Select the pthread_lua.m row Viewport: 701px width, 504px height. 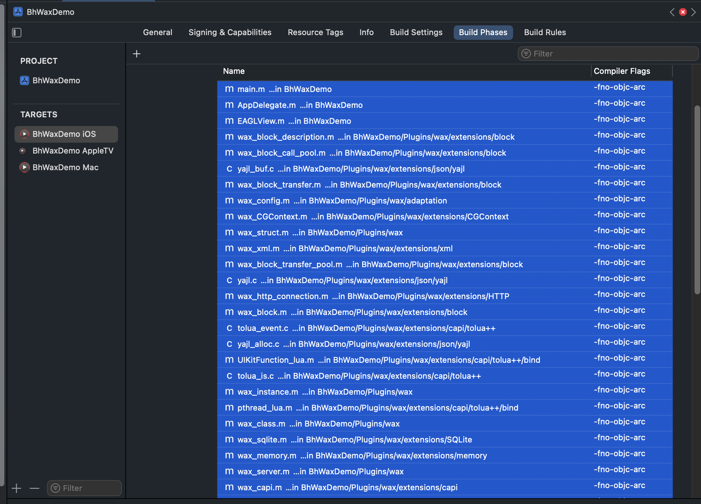point(445,408)
